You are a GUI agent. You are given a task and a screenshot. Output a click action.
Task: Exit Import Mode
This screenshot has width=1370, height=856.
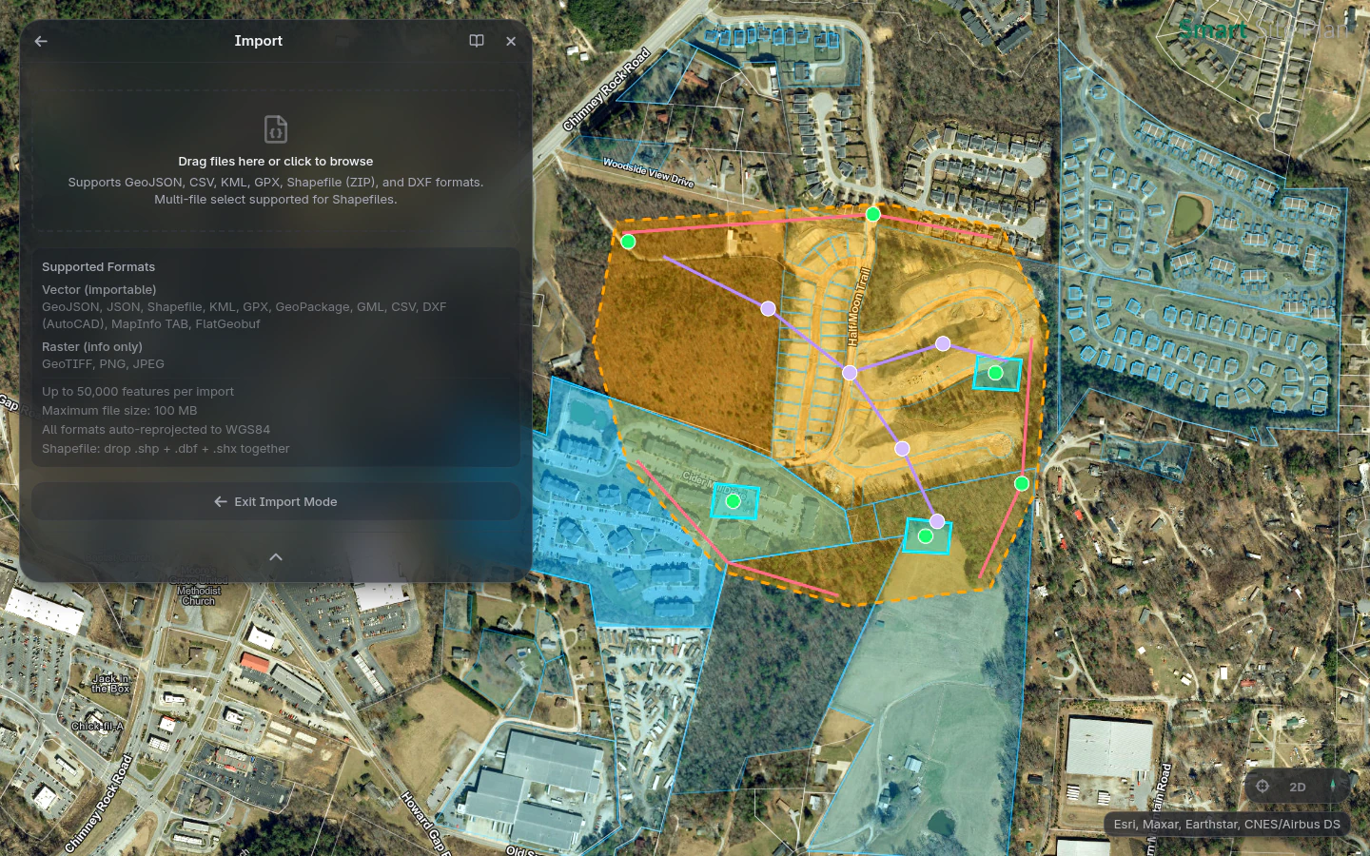276,501
